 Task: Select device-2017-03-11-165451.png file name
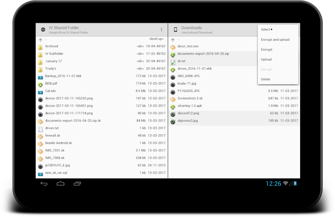(69, 106)
